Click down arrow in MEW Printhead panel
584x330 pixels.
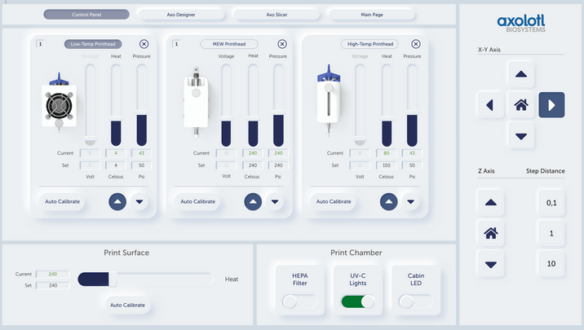pyautogui.click(x=276, y=201)
